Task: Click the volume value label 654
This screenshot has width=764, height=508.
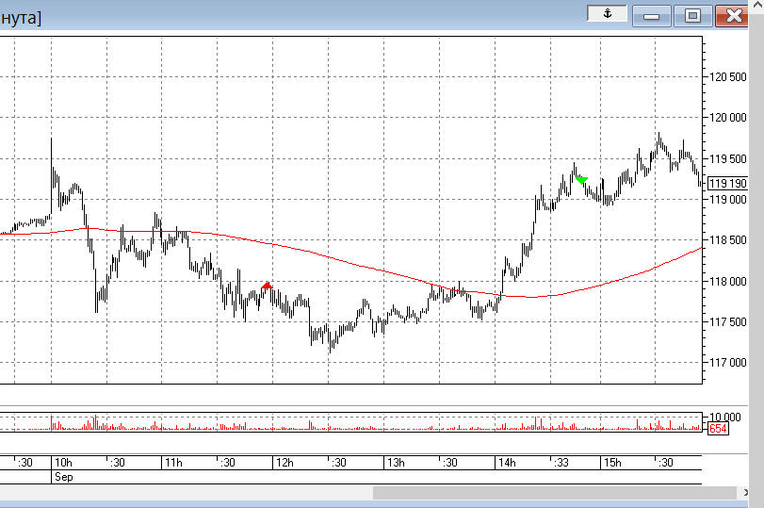Action: coord(718,428)
